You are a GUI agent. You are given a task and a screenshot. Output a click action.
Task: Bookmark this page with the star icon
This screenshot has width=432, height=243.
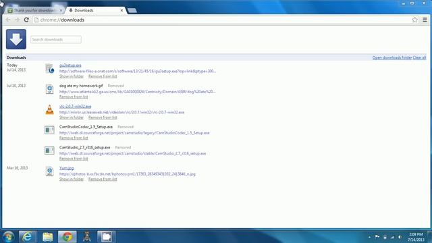[x=414, y=20]
